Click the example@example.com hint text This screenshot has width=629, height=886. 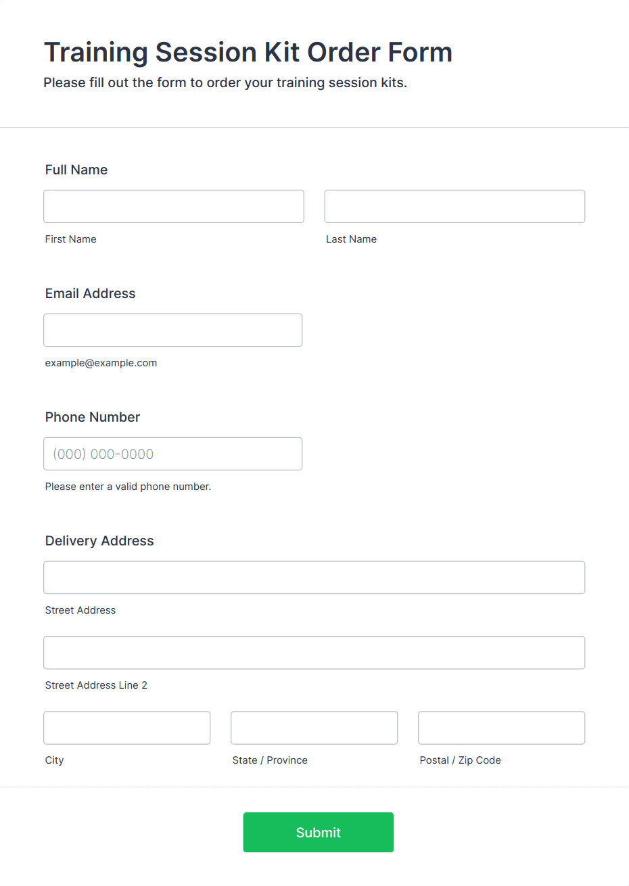[x=101, y=363]
